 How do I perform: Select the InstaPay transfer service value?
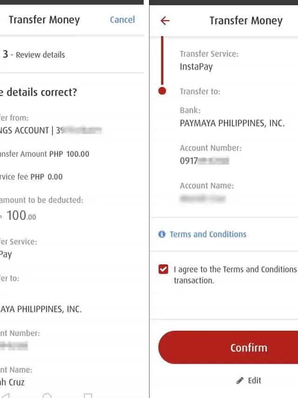(x=196, y=67)
